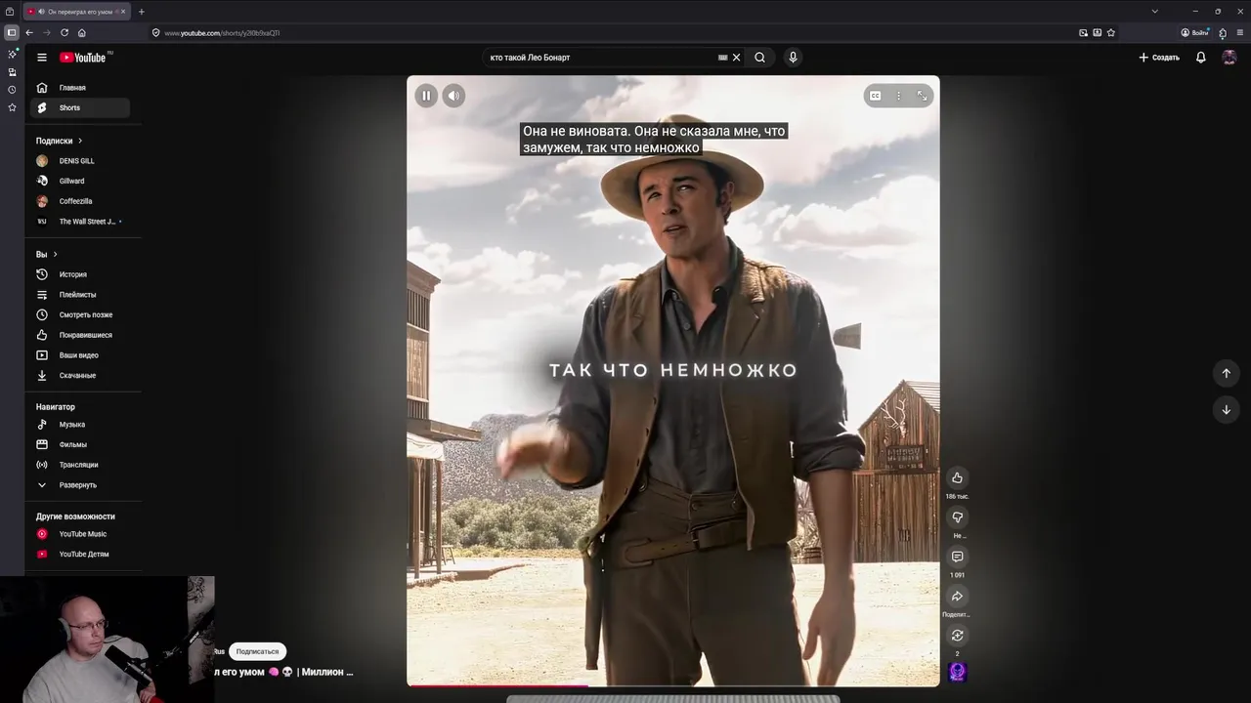
Task: Open the comments with 1 091 replies
Action: coord(957,557)
